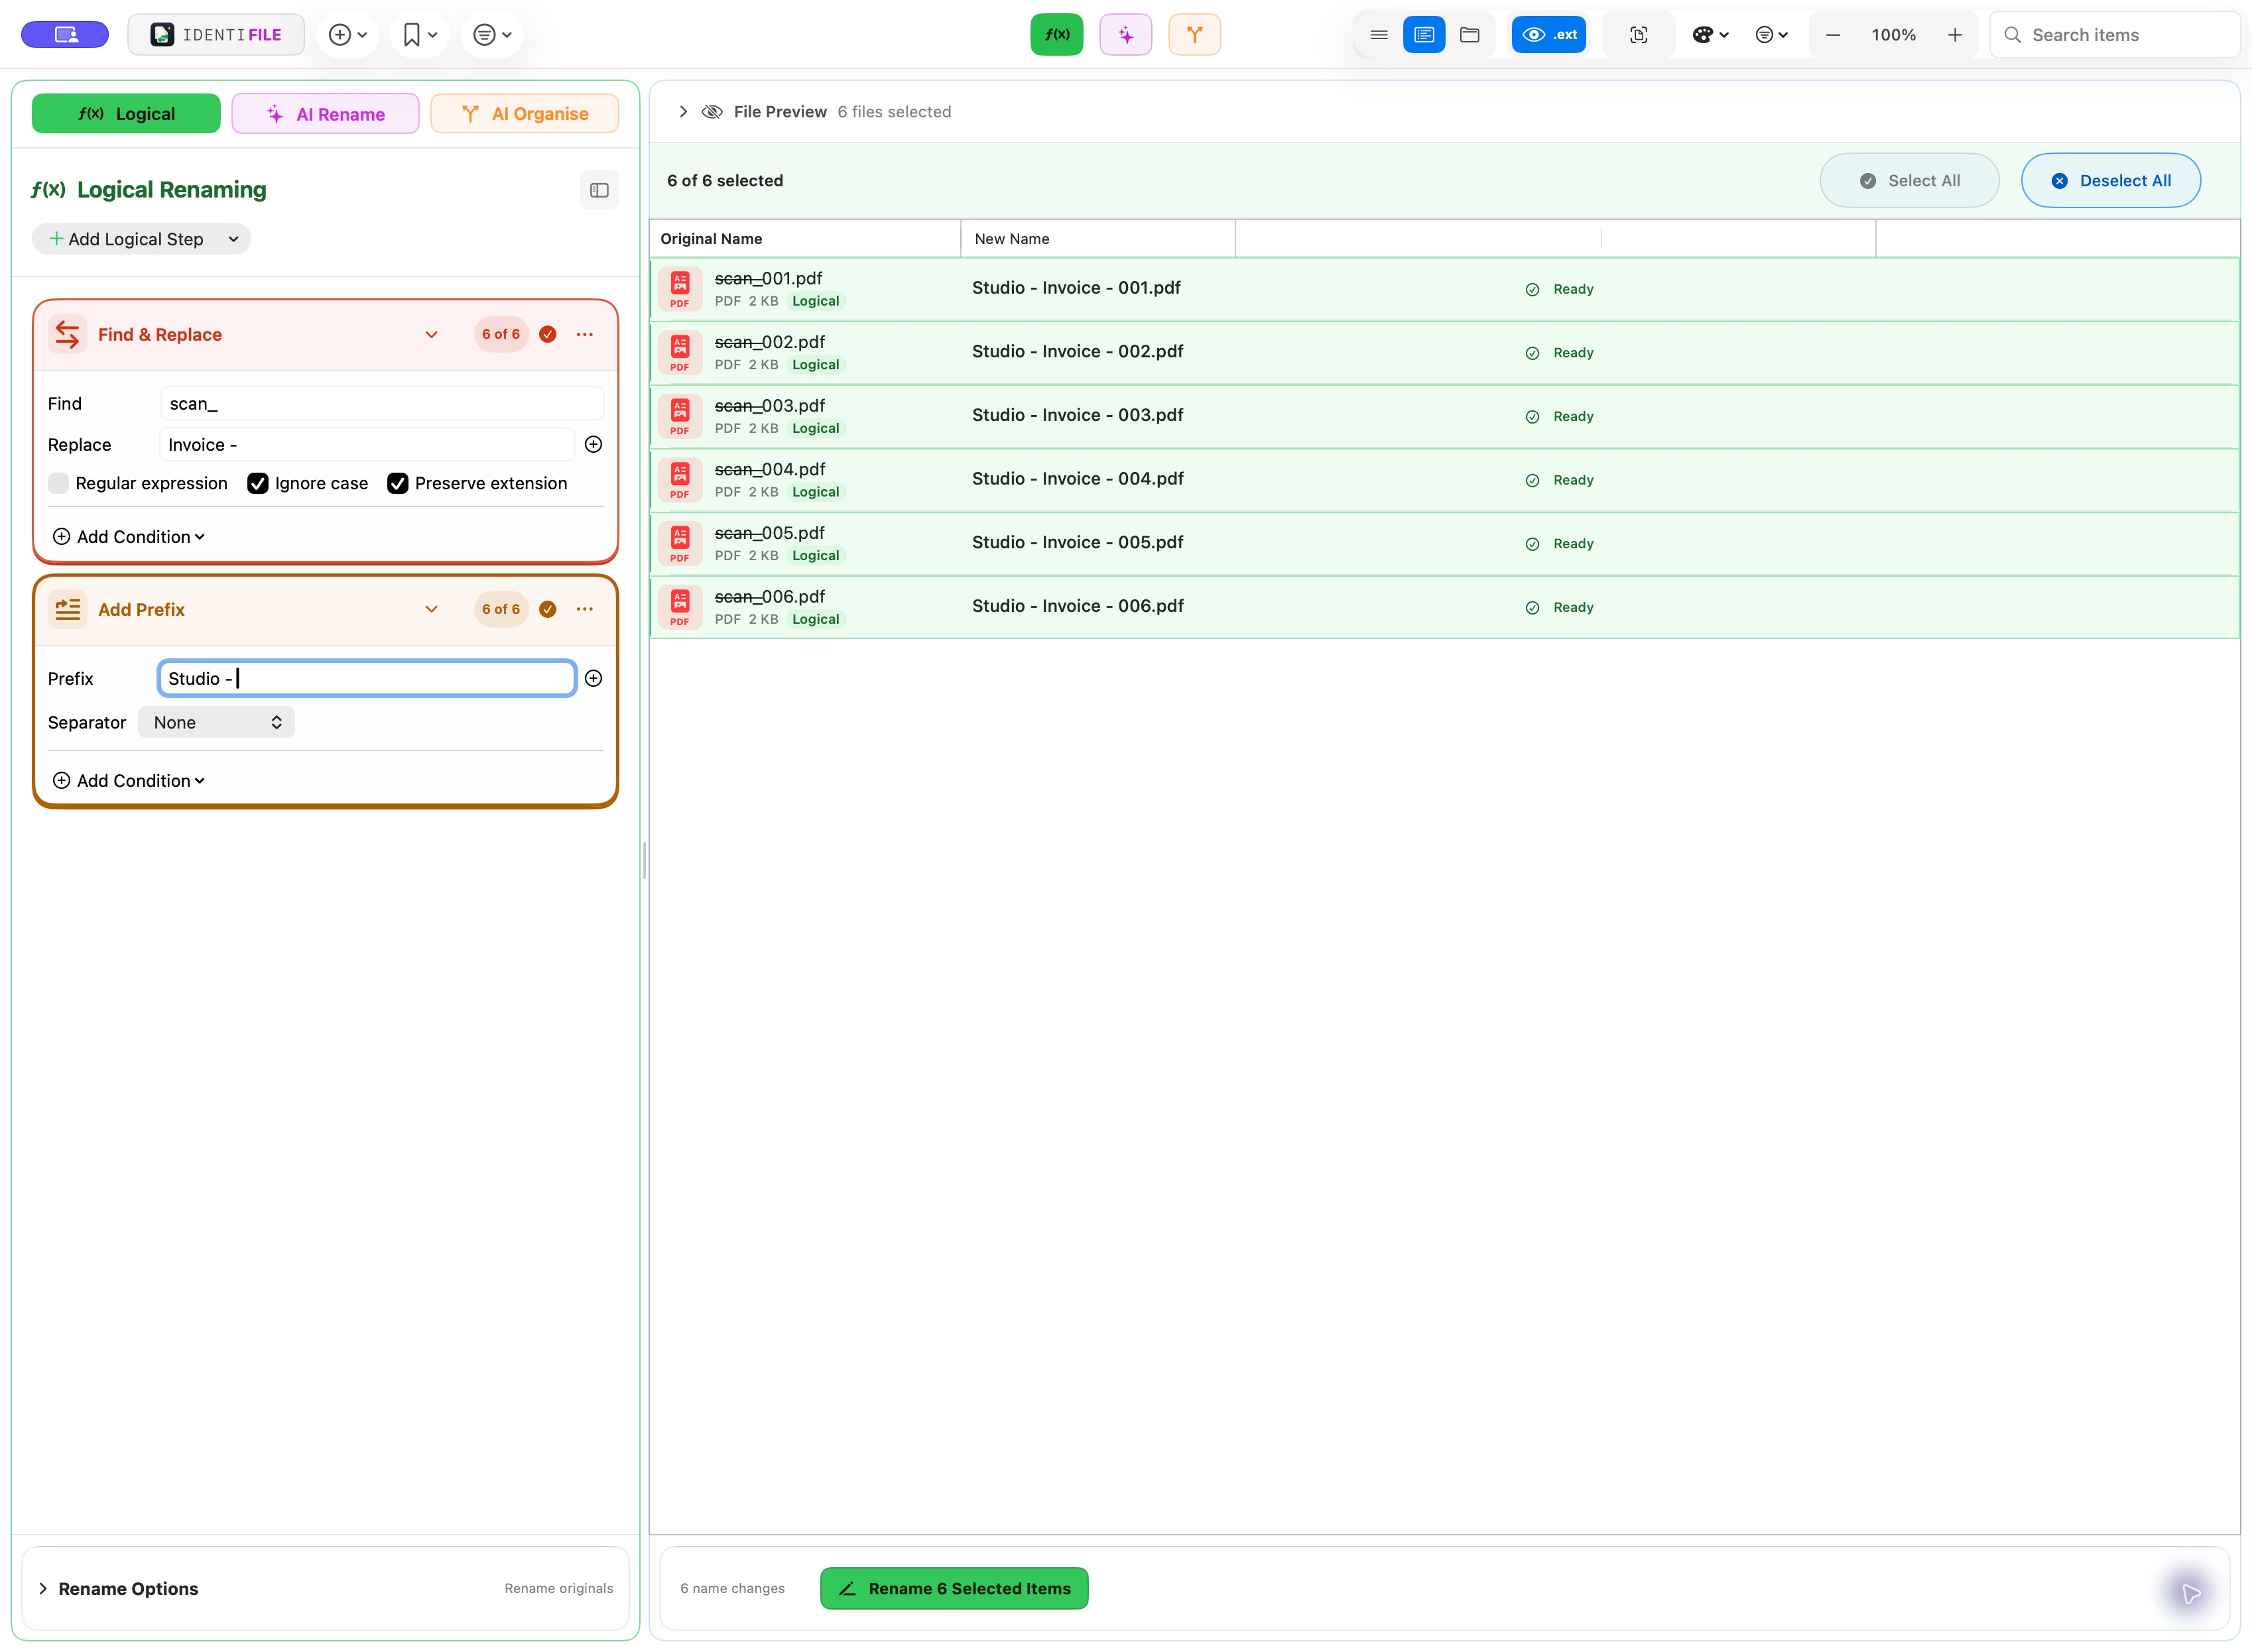Click zoom in plus button

(x=1955, y=35)
